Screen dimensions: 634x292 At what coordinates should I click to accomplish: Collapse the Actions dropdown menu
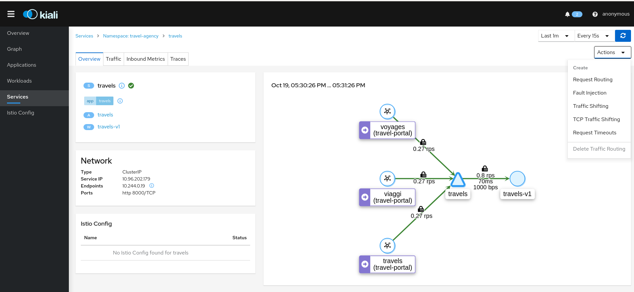[612, 52]
